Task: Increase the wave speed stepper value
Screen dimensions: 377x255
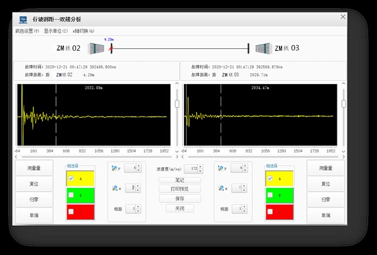Action: [x=202, y=167]
